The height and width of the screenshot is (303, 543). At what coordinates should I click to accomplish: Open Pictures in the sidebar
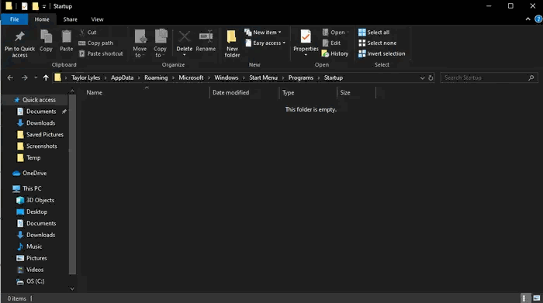tap(32, 258)
